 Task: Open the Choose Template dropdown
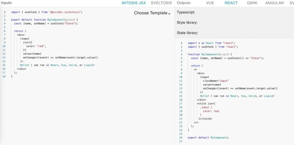[x=152, y=13]
